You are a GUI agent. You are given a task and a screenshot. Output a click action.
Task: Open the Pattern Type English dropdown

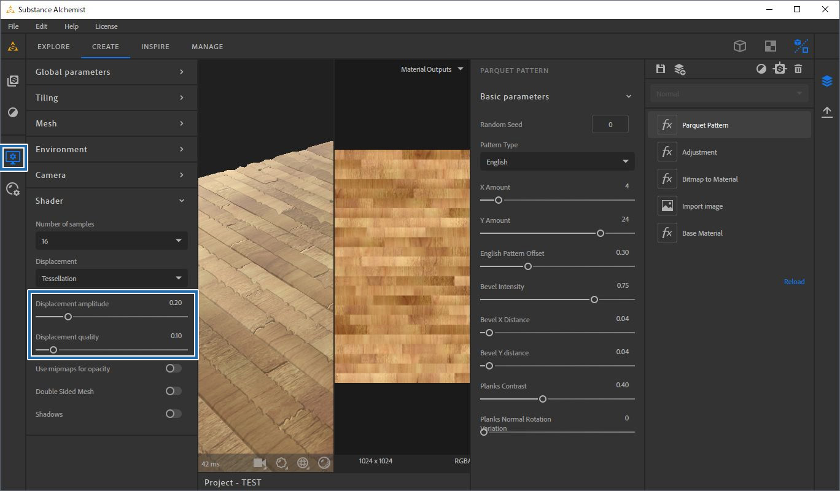pos(557,162)
